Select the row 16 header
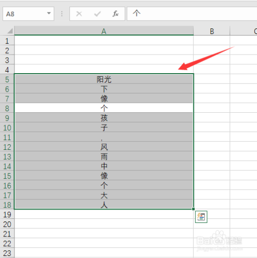 pos(7,185)
